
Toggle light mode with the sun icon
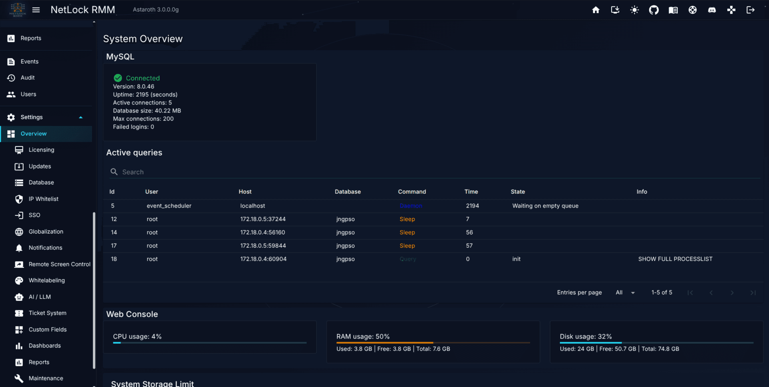634,10
